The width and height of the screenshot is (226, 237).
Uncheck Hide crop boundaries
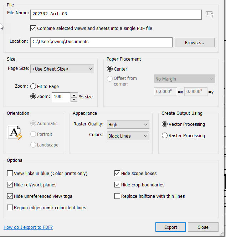coord(117,185)
